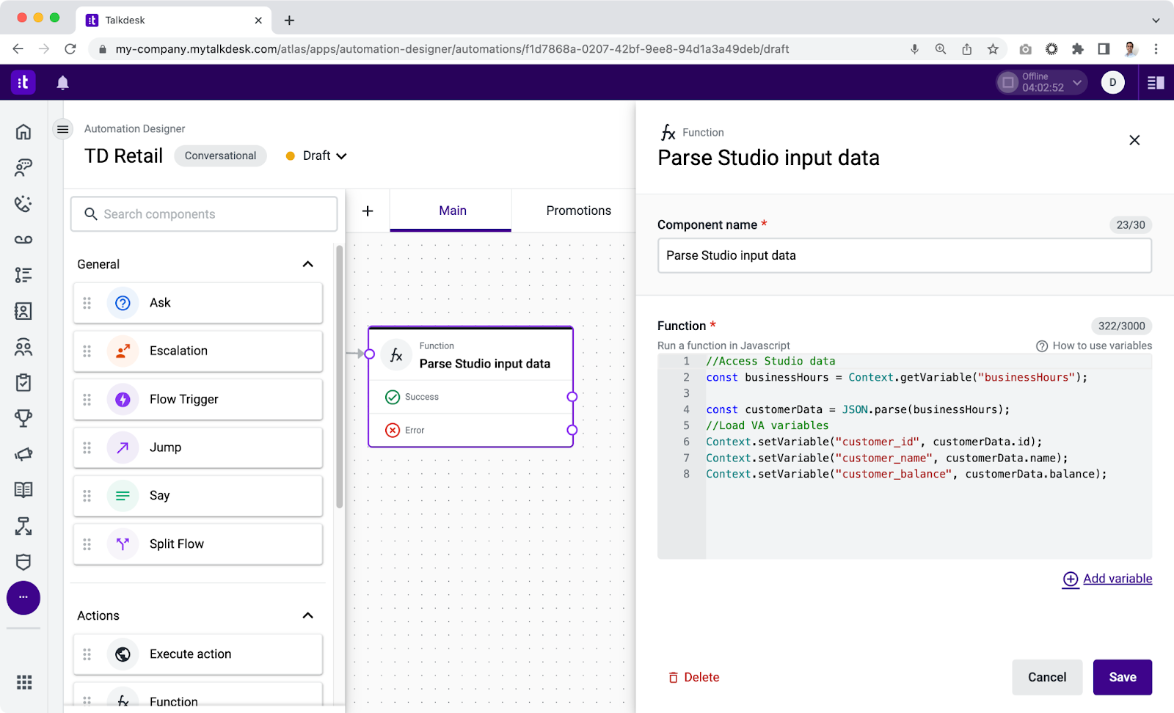Open the numbered list icon in the sidebar
This screenshot has width=1174, height=713.
coord(23,275)
